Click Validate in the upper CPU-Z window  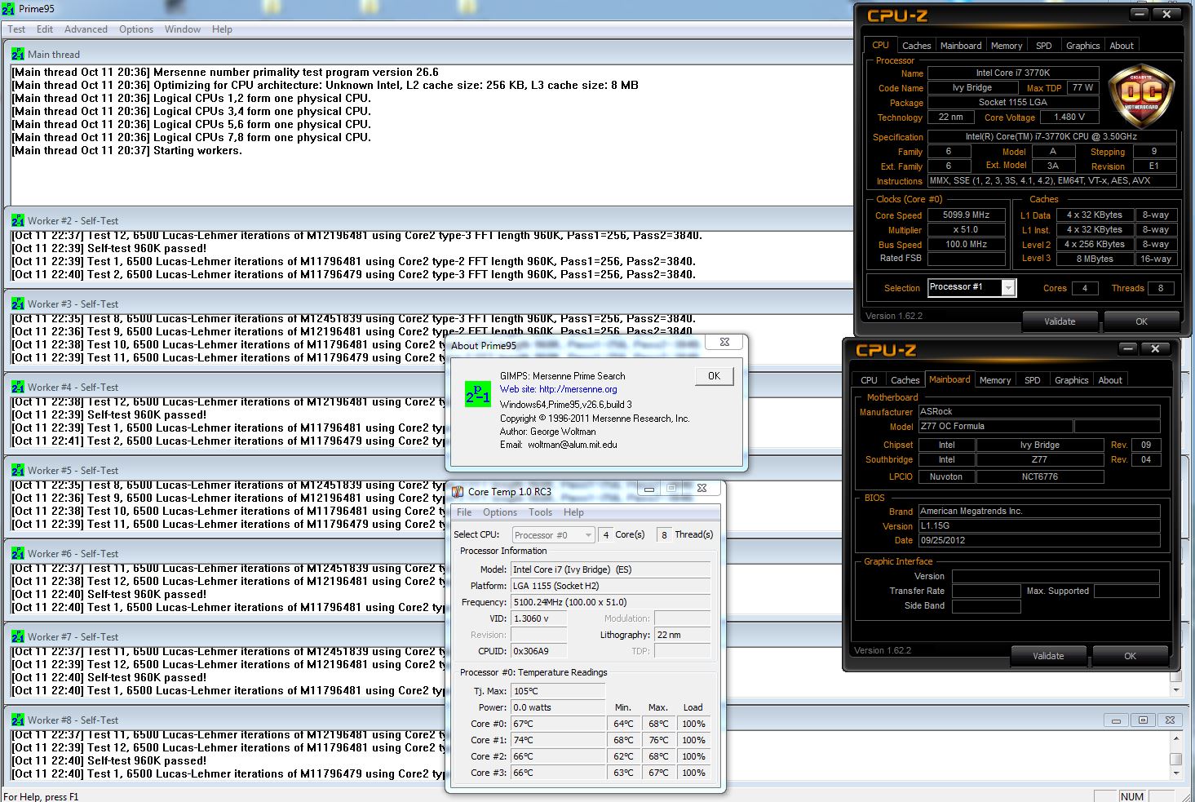1060,321
